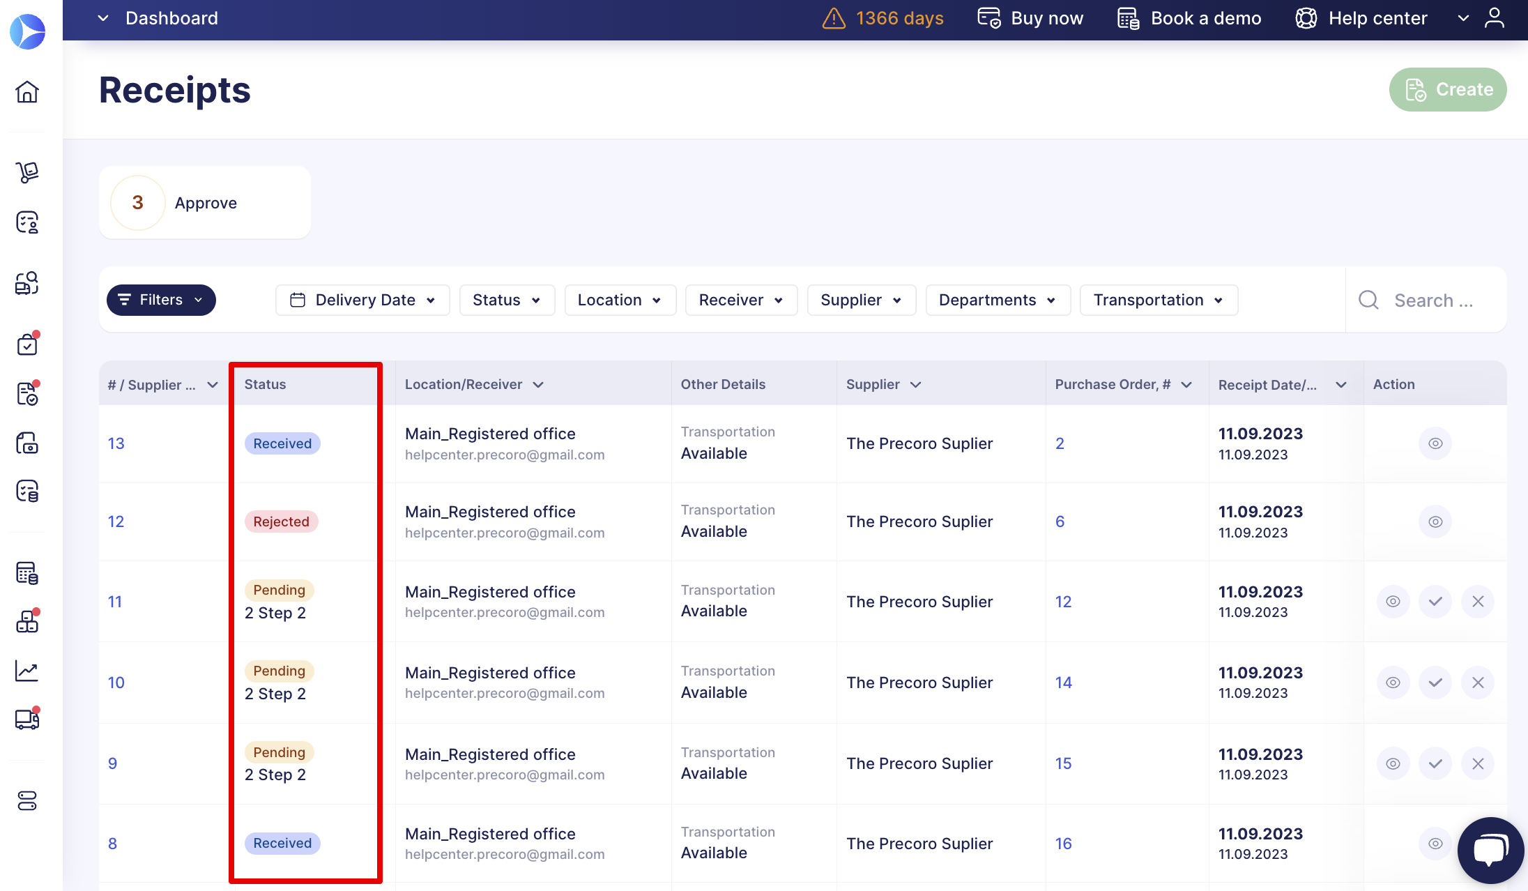Open the live chat bubble widget
The image size is (1528, 891).
point(1490,850)
